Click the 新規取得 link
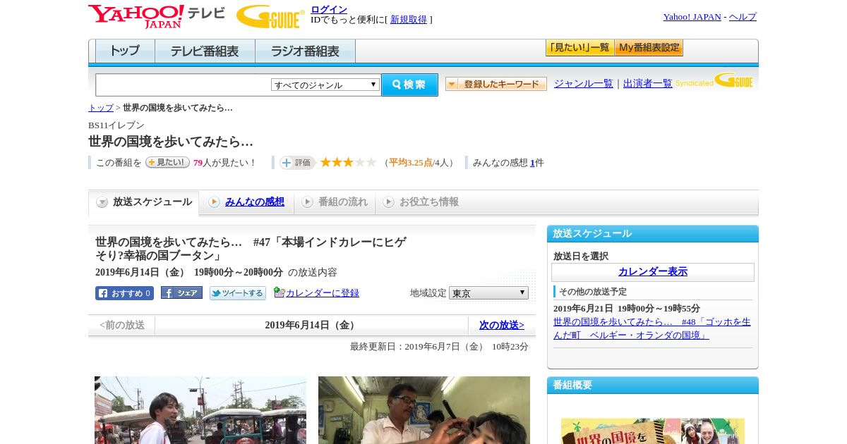Image resolution: width=847 pixels, height=444 pixels. (x=409, y=20)
